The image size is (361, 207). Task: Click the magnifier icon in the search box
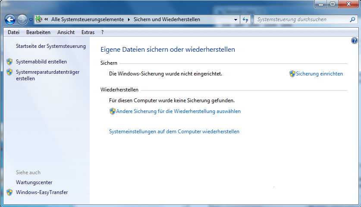(x=352, y=19)
